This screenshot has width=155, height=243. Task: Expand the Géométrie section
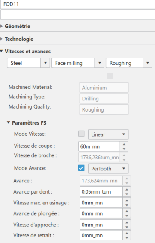[x=2, y=26]
